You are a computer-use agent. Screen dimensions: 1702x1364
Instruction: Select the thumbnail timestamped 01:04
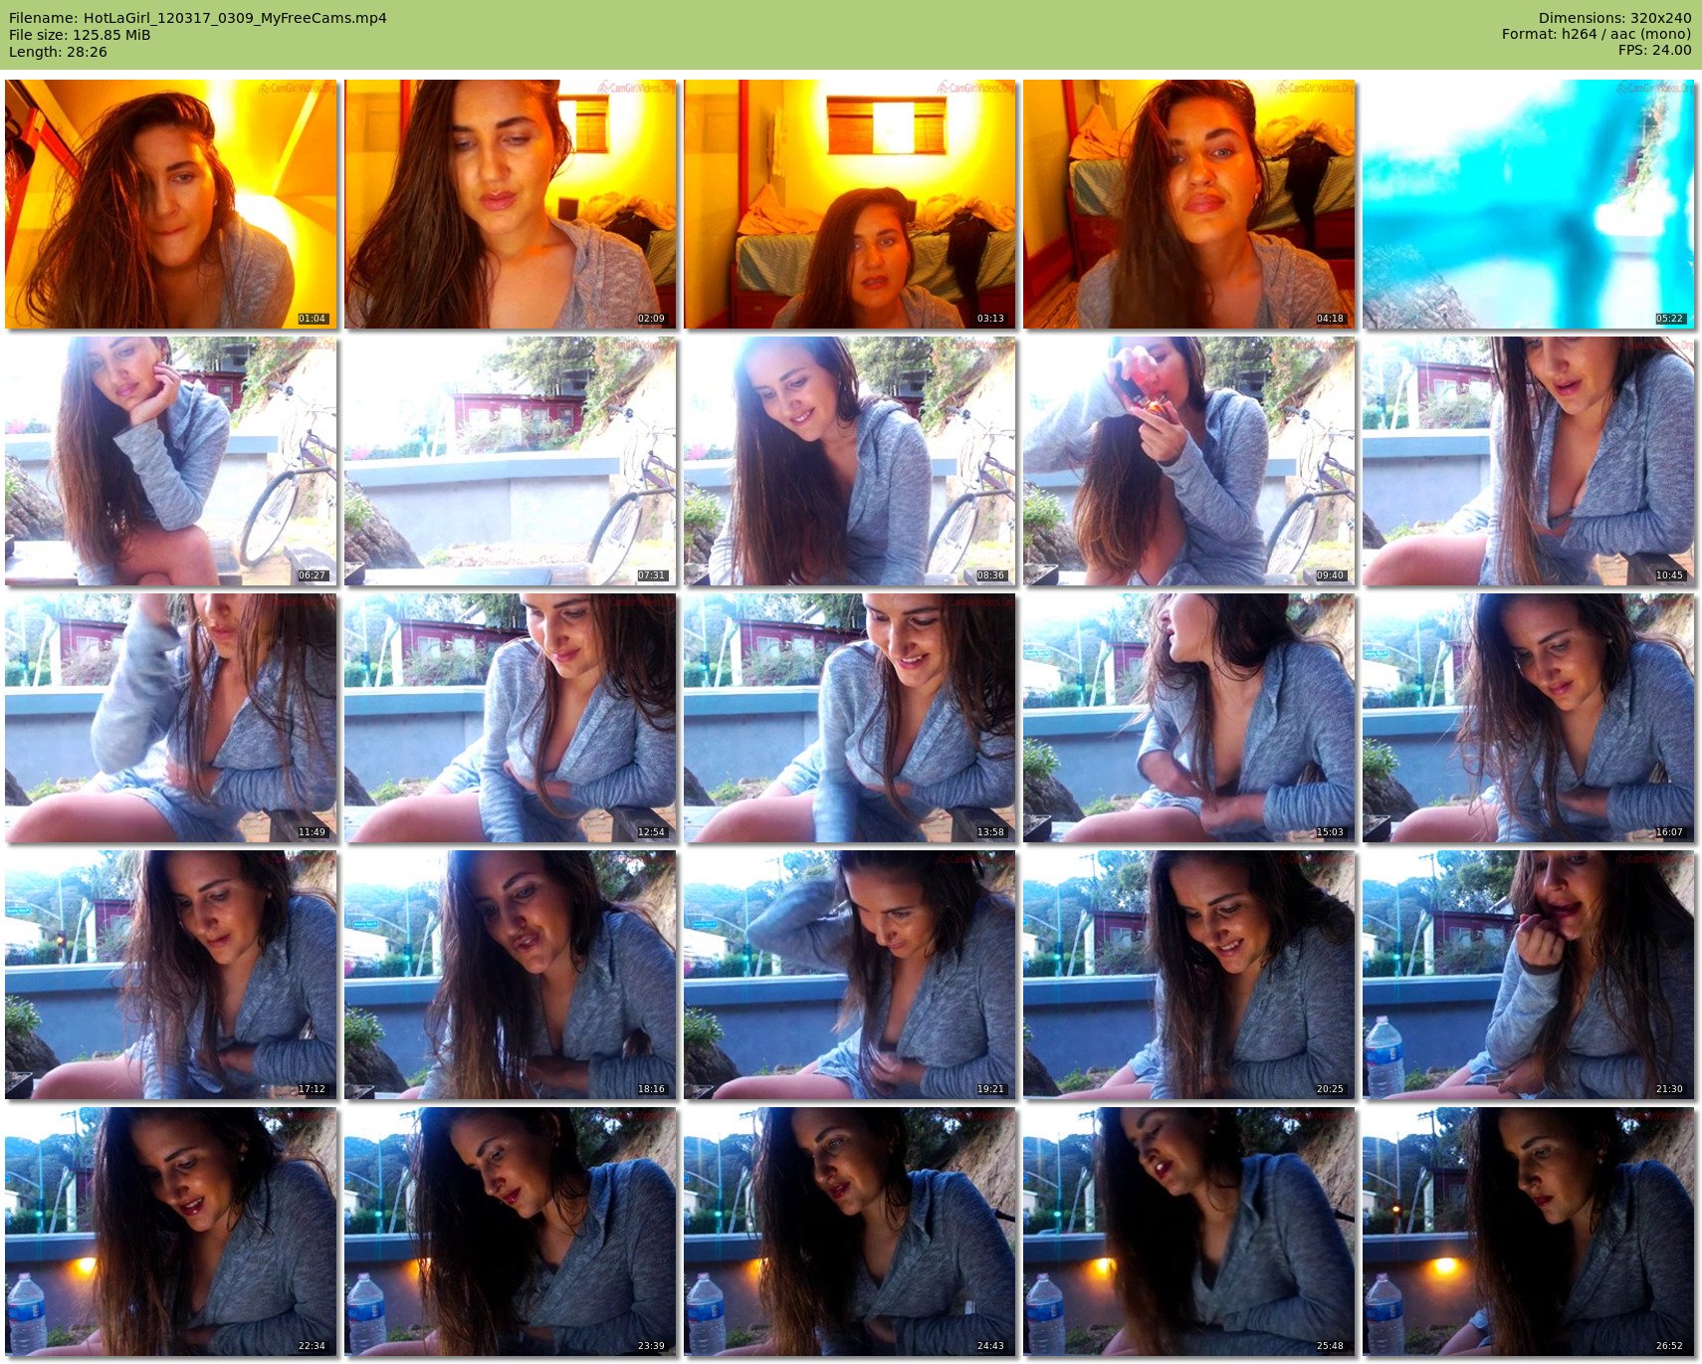tap(171, 204)
